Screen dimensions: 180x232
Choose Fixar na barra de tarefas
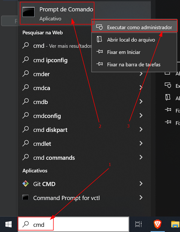(x=134, y=65)
